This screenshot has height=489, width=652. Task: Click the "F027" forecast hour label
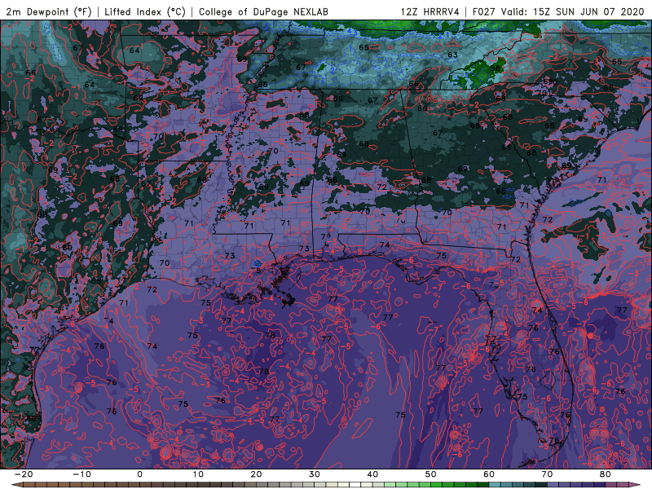click(485, 11)
